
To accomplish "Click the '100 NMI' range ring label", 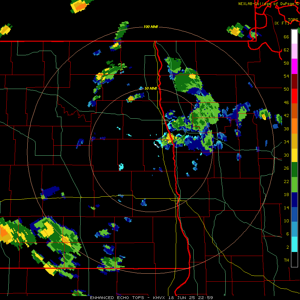I will coord(151,27).
